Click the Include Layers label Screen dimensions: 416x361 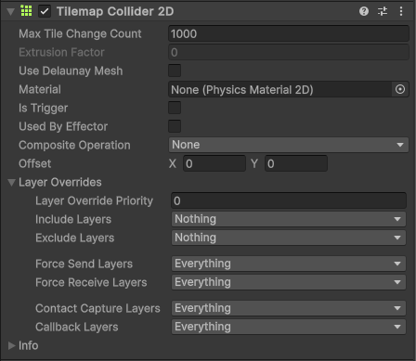point(73,219)
